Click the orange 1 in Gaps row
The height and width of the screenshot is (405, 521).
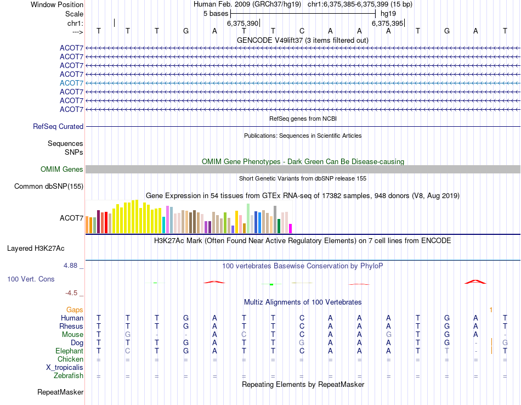tap(491, 310)
